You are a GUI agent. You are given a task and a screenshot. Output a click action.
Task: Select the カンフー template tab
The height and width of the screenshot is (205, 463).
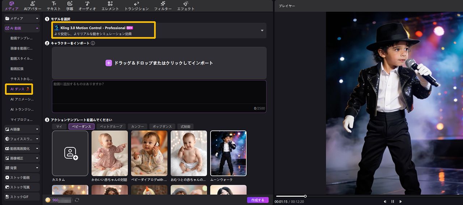(x=137, y=127)
